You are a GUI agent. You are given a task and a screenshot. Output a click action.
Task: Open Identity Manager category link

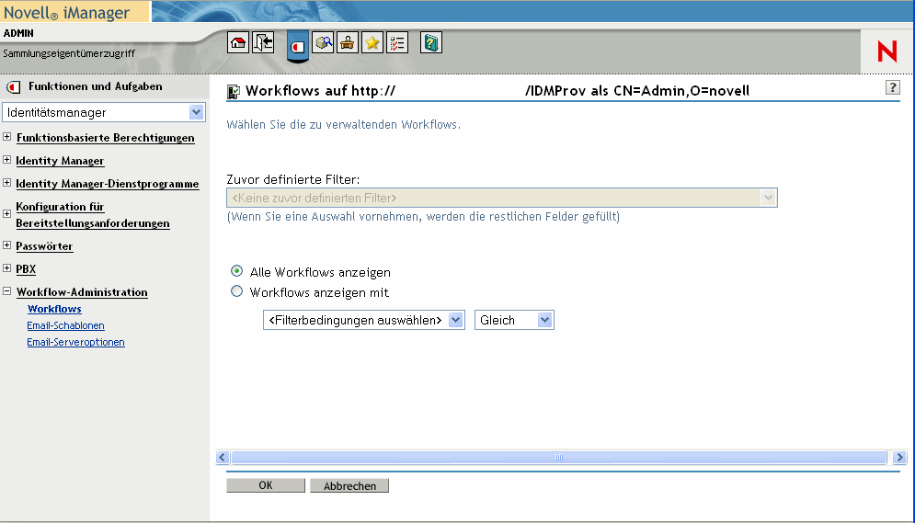pyautogui.click(x=60, y=160)
